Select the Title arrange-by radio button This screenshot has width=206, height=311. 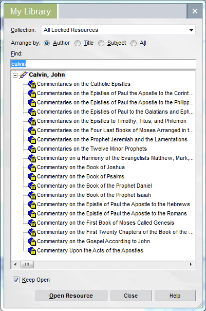pyautogui.click(x=78, y=43)
